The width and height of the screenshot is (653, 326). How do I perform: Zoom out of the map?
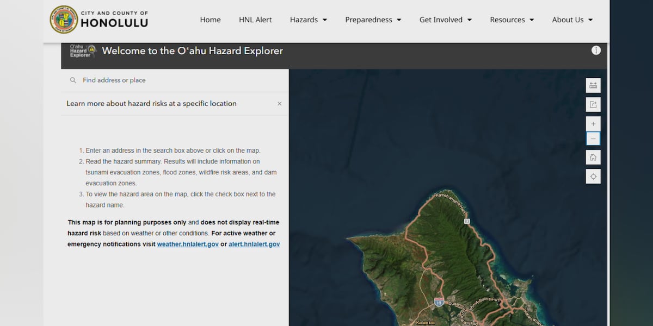point(593,139)
